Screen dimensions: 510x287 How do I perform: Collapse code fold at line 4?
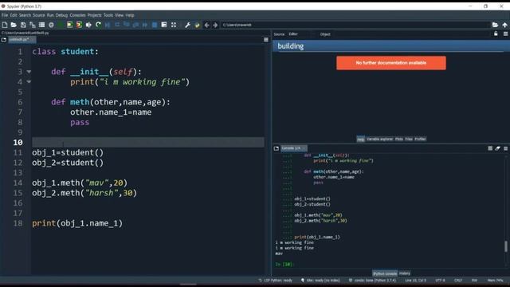coord(29,82)
